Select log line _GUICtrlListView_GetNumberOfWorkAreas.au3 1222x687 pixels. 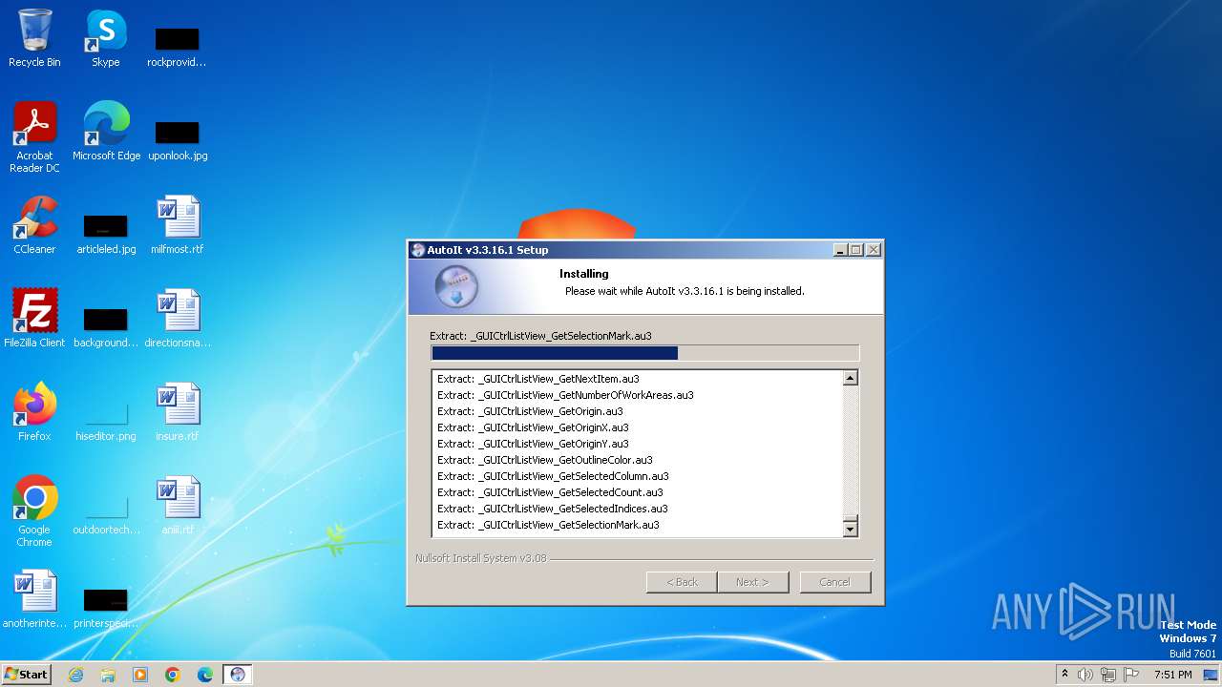(565, 395)
